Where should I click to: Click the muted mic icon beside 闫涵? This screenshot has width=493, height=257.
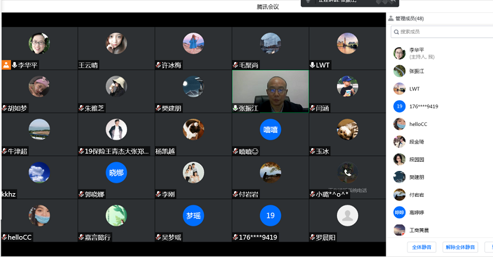coord(312,108)
